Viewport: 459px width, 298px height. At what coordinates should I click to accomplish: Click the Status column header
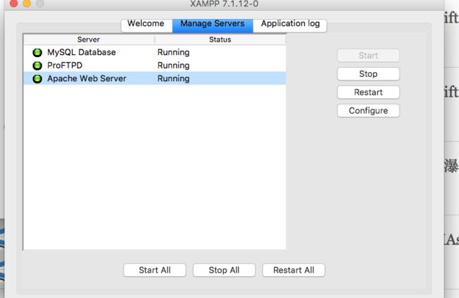[x=220, y=40]
